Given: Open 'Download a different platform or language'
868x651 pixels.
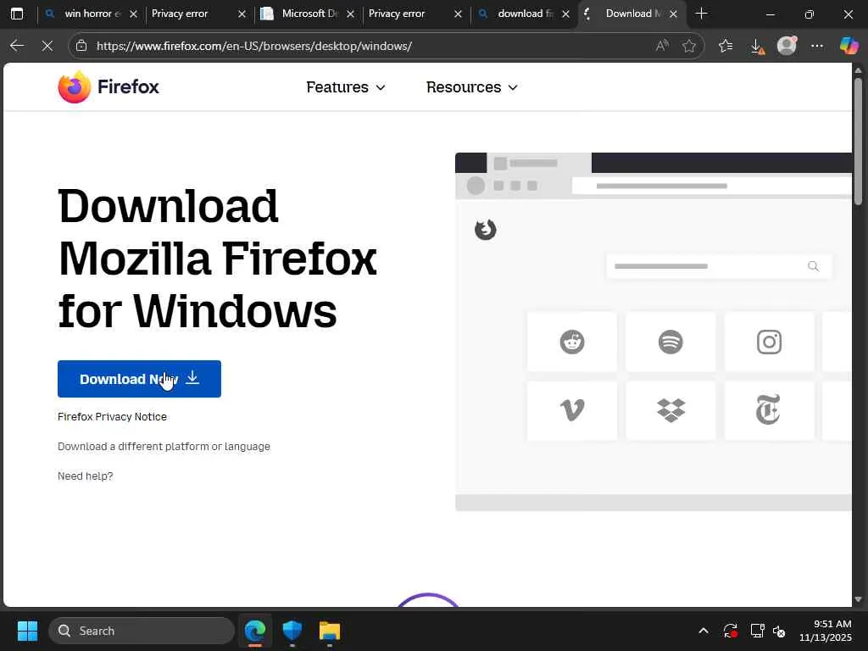Looking at the screenshot, I should click(x=164, y=446).
